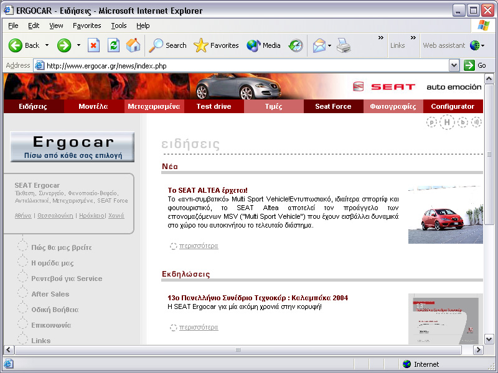Click περισσότερα under the Τεχνοκάρ article
This screenshot has width=498, height=373.
pos(199,328)
